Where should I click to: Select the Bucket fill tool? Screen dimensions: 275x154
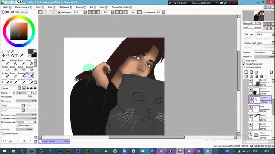tap(5, 75)
